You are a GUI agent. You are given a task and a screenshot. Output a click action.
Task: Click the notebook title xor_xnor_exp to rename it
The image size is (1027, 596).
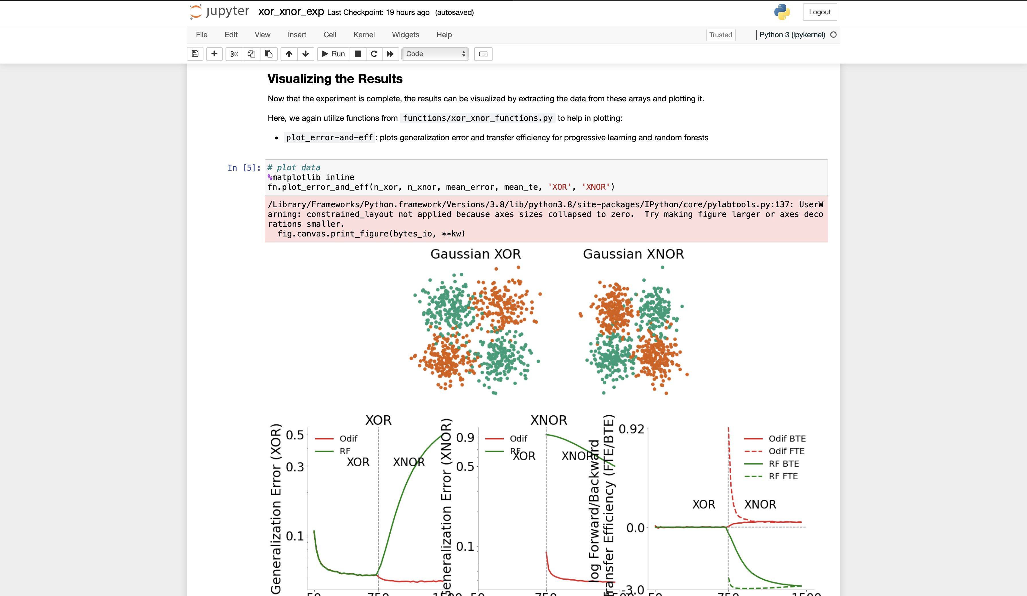point(290,12)
